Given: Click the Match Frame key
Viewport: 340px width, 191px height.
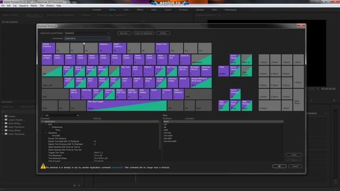Looking at the screenshot, I should coord(104,83).
